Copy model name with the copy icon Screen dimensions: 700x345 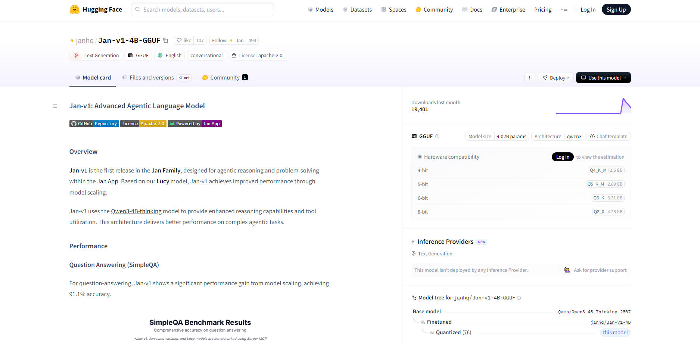point(166,40)
